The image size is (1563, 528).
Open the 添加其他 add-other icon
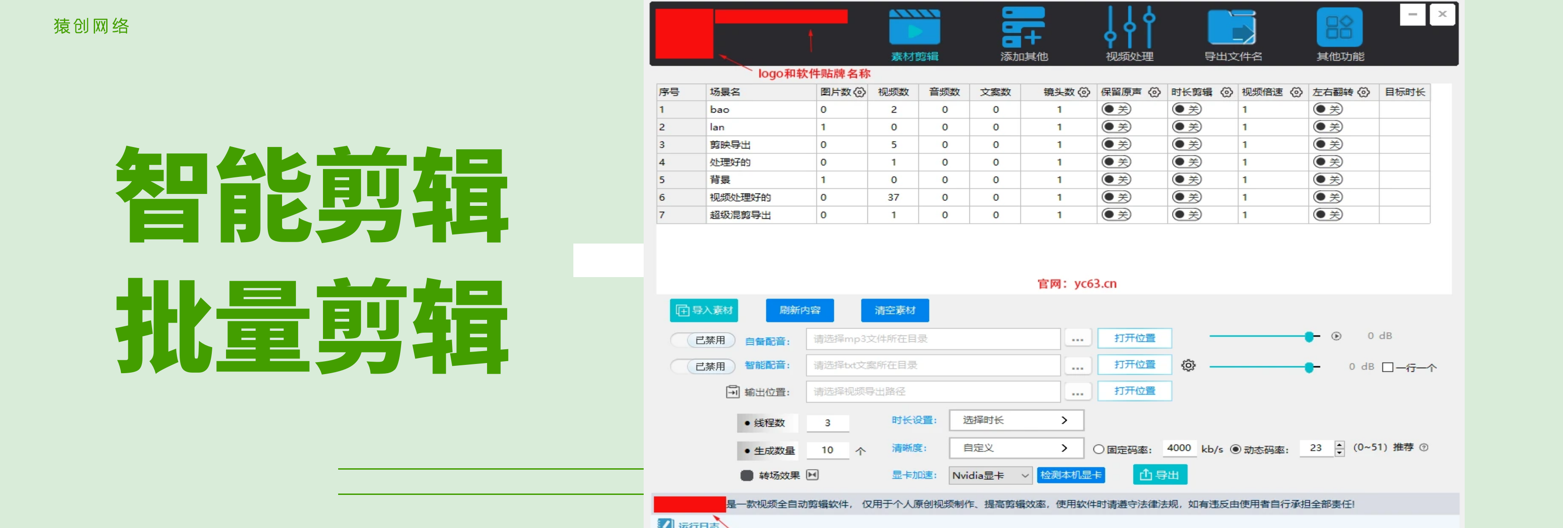(x=1024, y=34)
